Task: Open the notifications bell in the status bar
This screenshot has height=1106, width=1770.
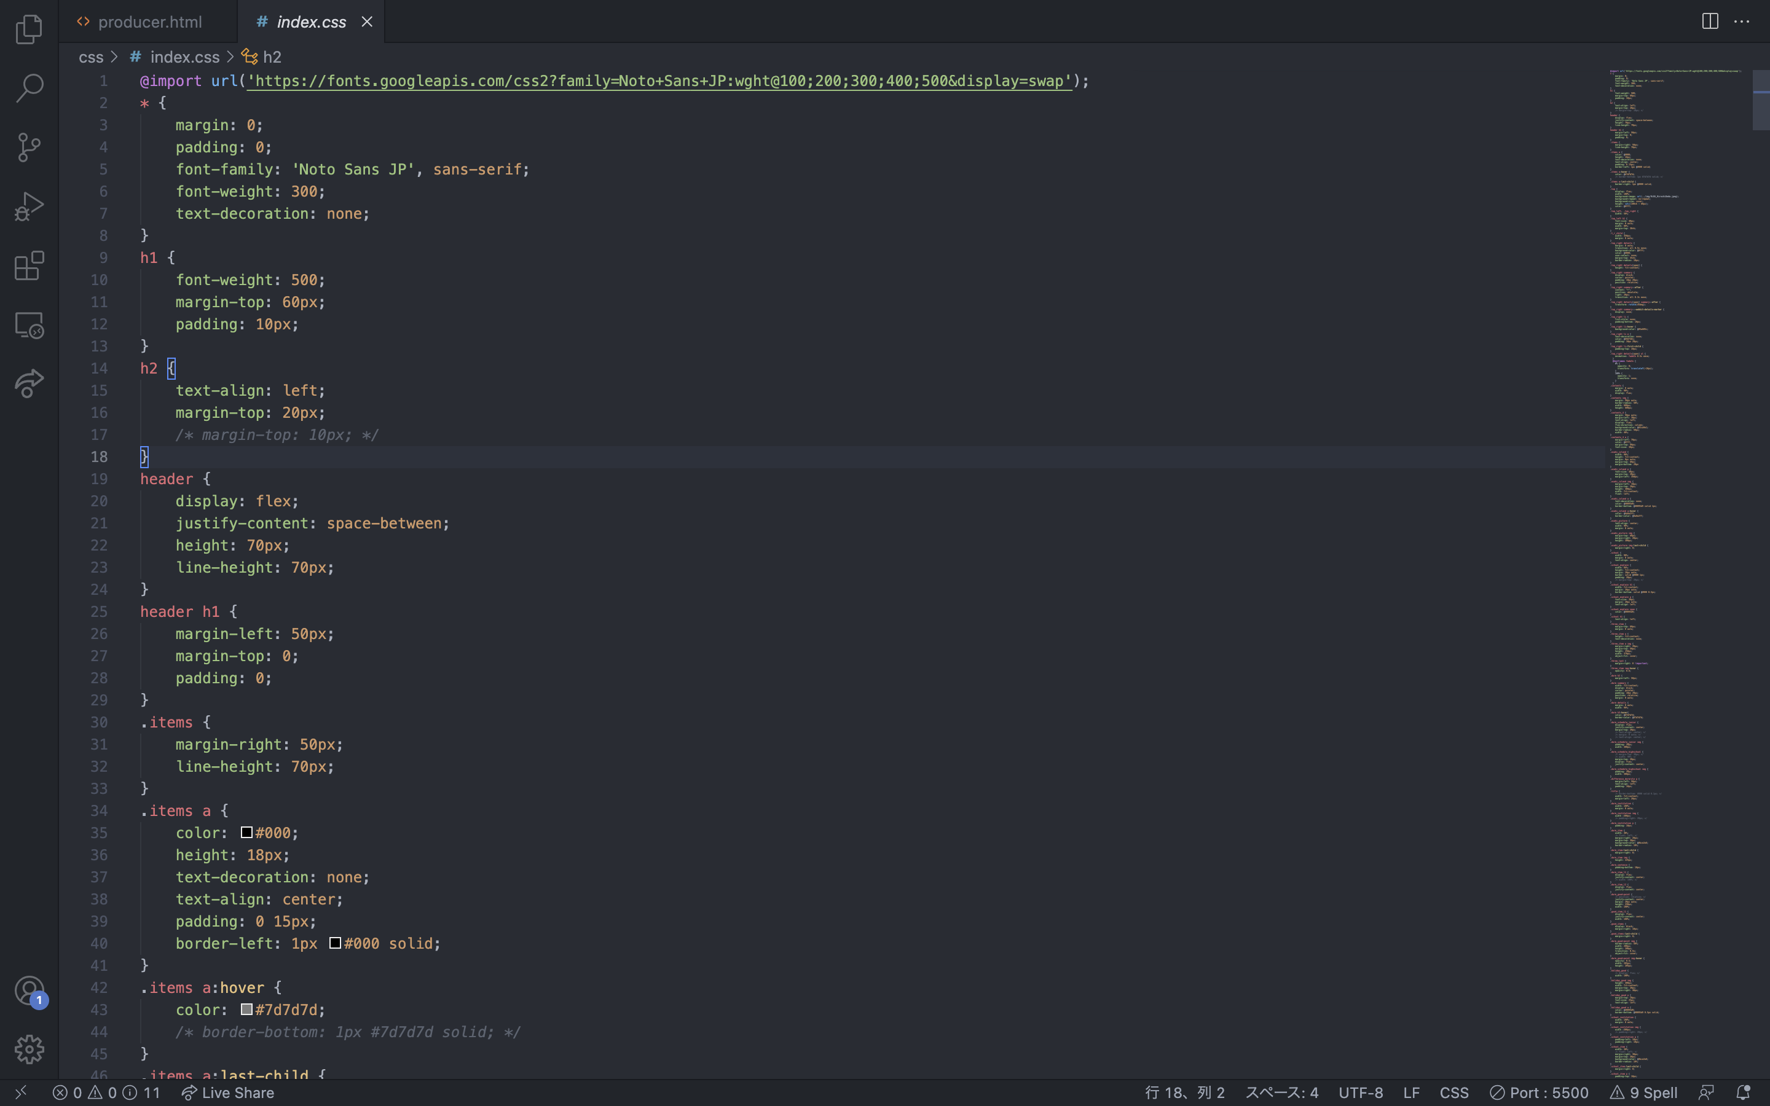Action: point(1743,1092)
